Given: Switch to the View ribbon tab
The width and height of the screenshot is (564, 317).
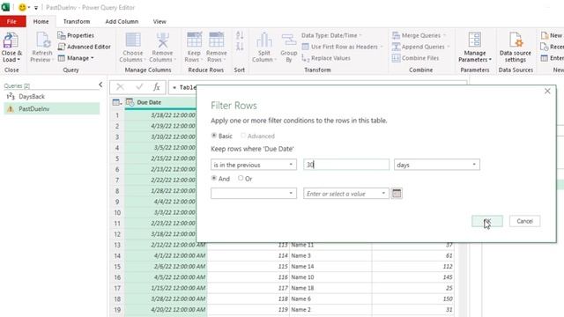Looking at the screenshot, I should point(160,21).
